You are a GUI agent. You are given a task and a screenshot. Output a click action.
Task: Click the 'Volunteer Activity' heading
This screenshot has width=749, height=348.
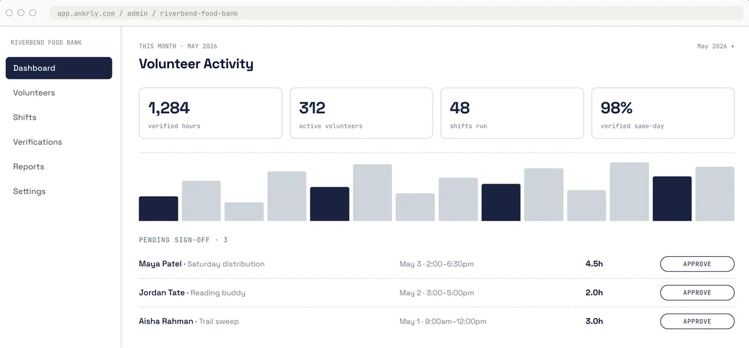[x=196, y=64]
